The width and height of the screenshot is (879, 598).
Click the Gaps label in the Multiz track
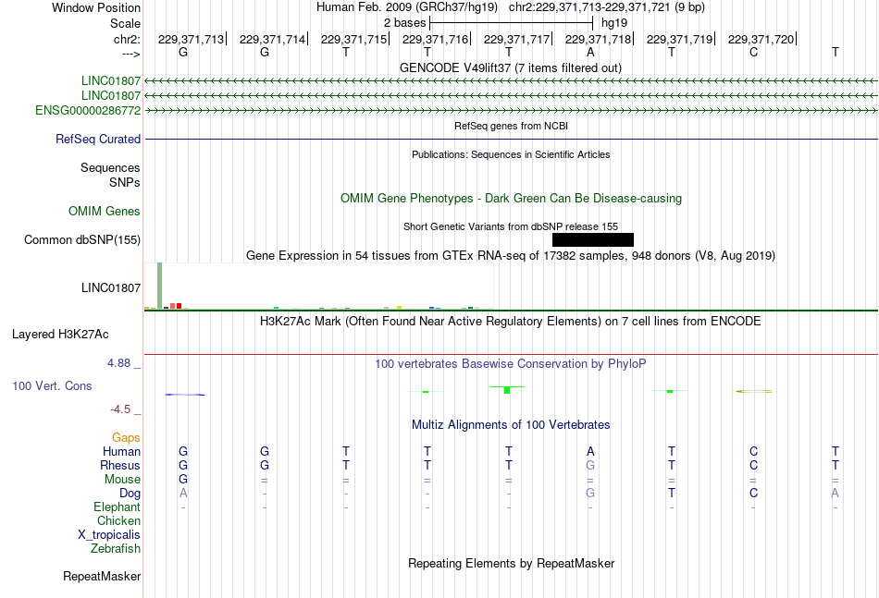126,438
